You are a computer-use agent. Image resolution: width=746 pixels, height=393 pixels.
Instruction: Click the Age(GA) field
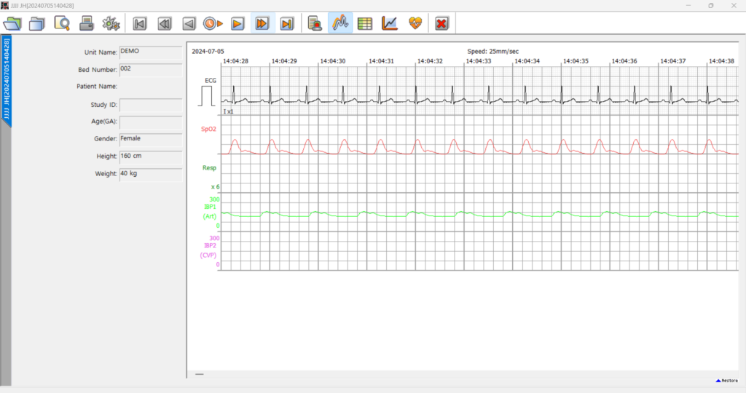tap(150, 122)
